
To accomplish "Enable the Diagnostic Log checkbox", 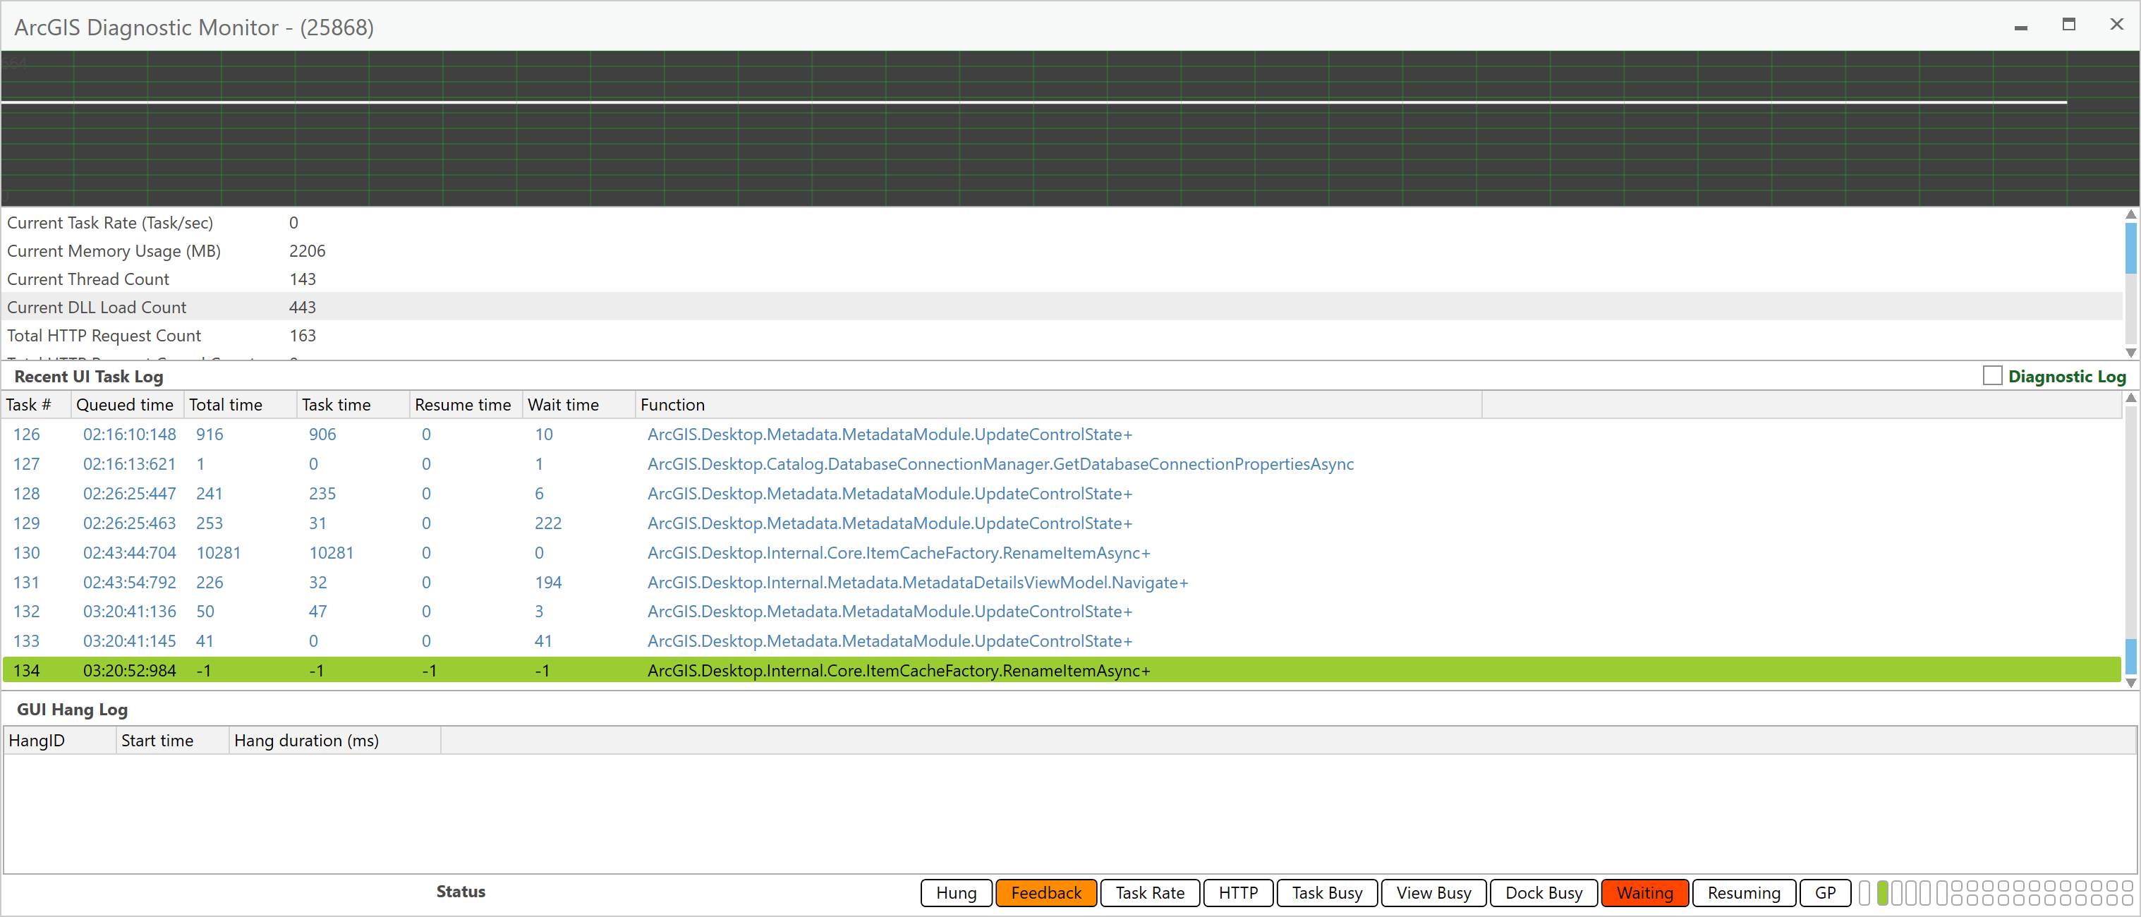I will point(1992,376).
